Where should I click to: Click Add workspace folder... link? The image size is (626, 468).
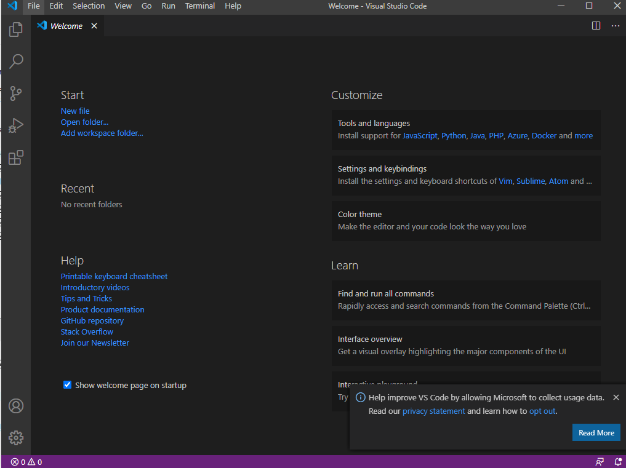102,133
